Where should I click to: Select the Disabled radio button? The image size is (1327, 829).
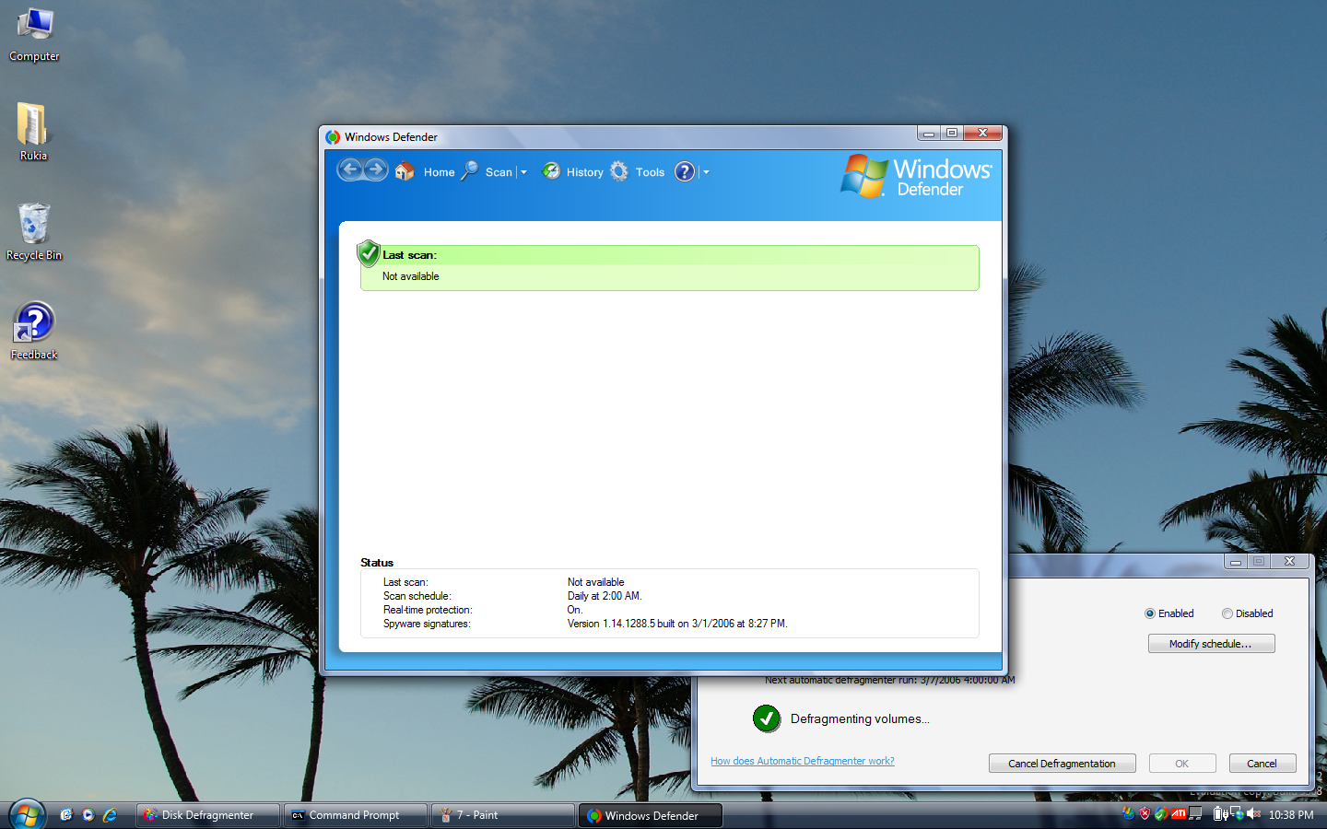click(x=1227, y=613)
